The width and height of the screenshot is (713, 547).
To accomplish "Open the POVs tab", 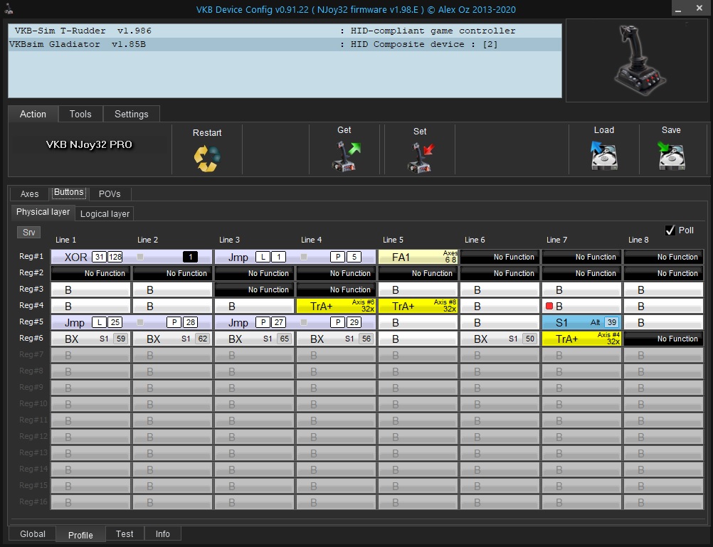I will click(110, 193).
